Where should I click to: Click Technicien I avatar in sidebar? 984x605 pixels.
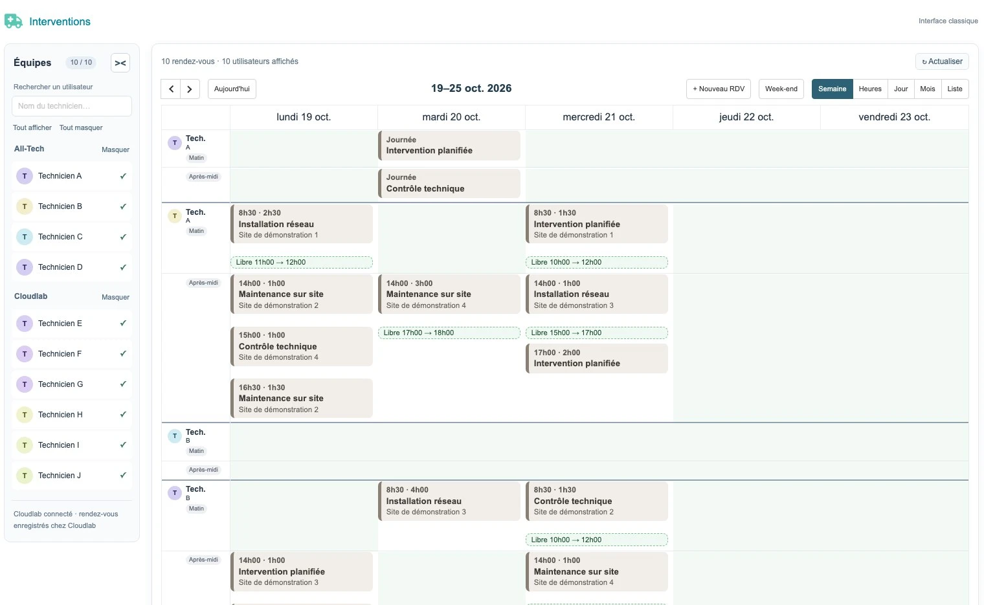25,445
